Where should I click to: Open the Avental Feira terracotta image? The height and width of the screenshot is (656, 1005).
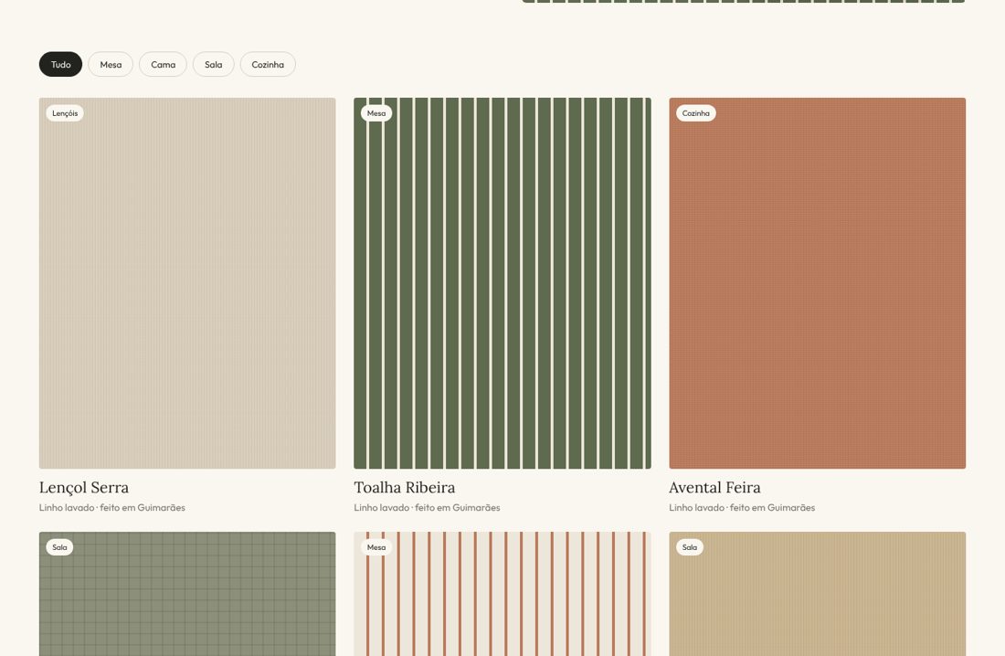pos(817,283)
